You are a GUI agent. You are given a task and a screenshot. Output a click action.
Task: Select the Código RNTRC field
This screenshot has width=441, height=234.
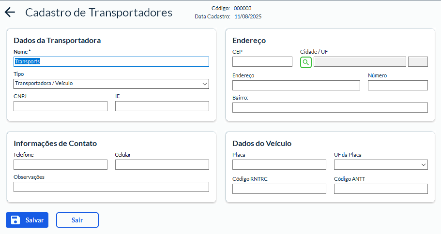(279, 189)
